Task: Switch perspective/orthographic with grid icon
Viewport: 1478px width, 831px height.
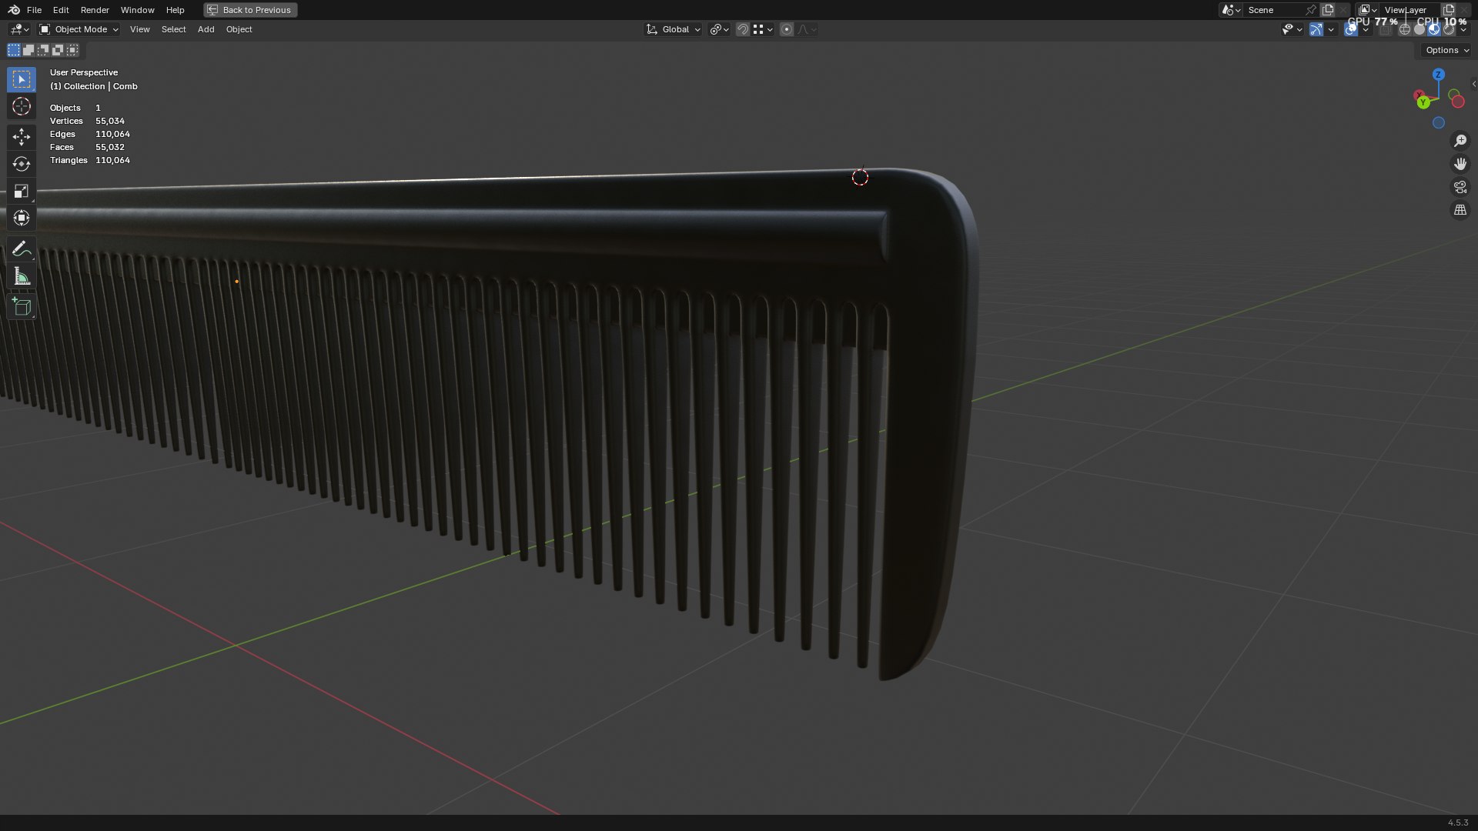Action: point(1460,210)
